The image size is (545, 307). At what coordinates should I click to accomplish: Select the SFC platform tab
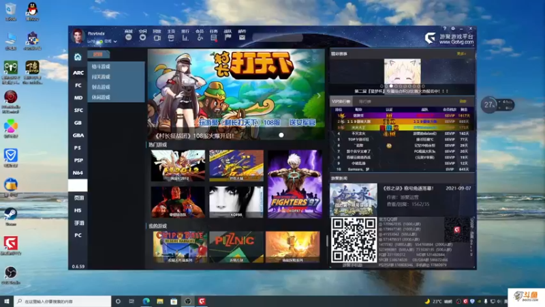pyautogui.click(x=78, y=111)
